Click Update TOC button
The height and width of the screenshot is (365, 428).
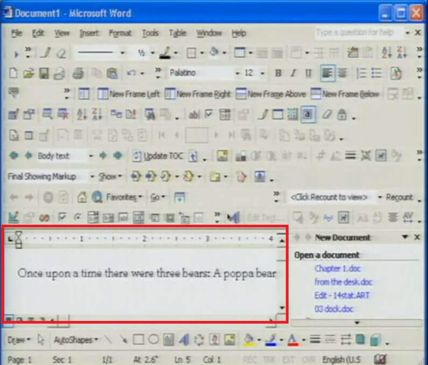pyautogui.click(x=158, y=156)
